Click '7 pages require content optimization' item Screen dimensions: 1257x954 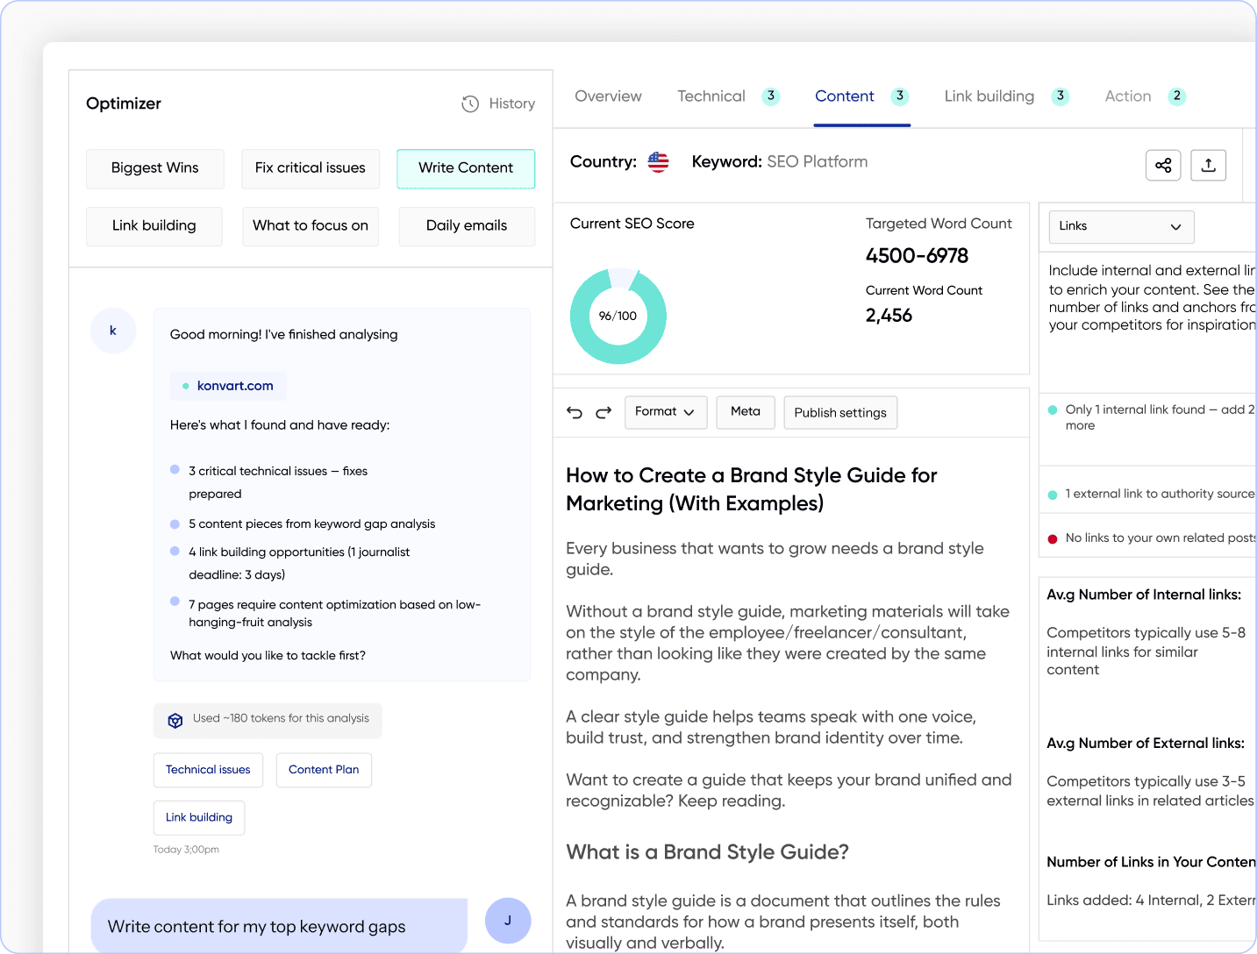334,613
